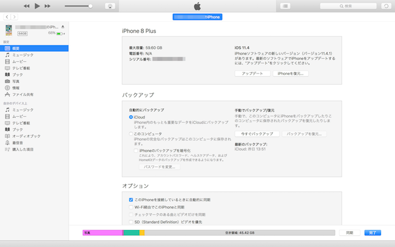This screenshot has height=247, width=395.
Task: Click the iPhone device thumbnail in sidebar
Action: (x=9, y=30)
